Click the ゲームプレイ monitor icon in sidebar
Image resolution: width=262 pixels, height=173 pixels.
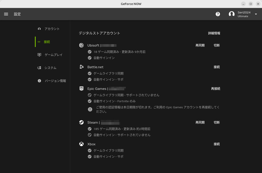tap(39, 55)
